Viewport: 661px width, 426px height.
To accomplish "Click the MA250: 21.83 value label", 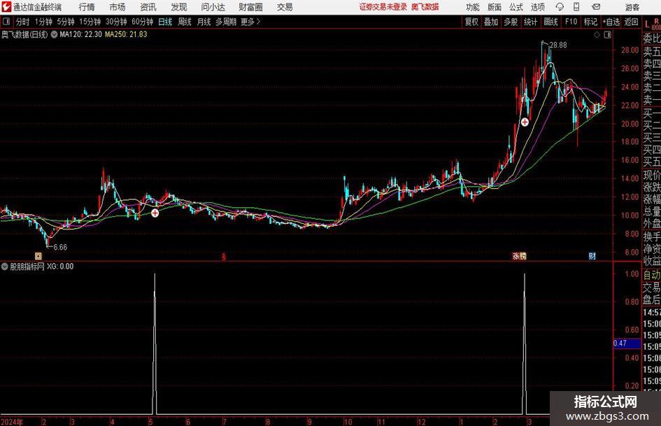I will [126, 34].
